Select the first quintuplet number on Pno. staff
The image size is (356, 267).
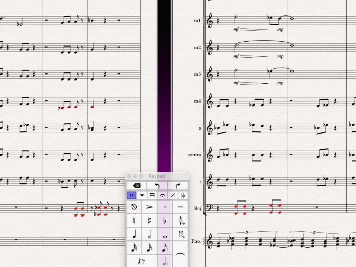pyautogui.click(x=247, y=232)
